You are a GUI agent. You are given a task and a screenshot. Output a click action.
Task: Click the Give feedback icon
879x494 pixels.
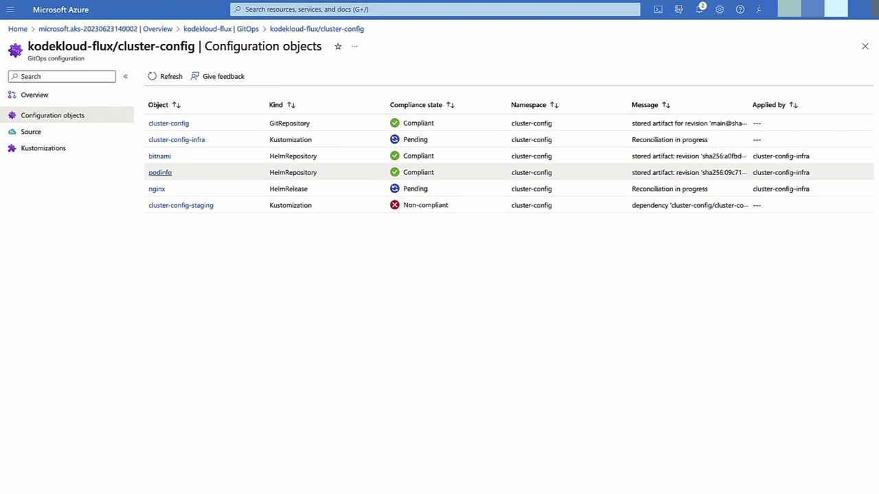point(195,76)
